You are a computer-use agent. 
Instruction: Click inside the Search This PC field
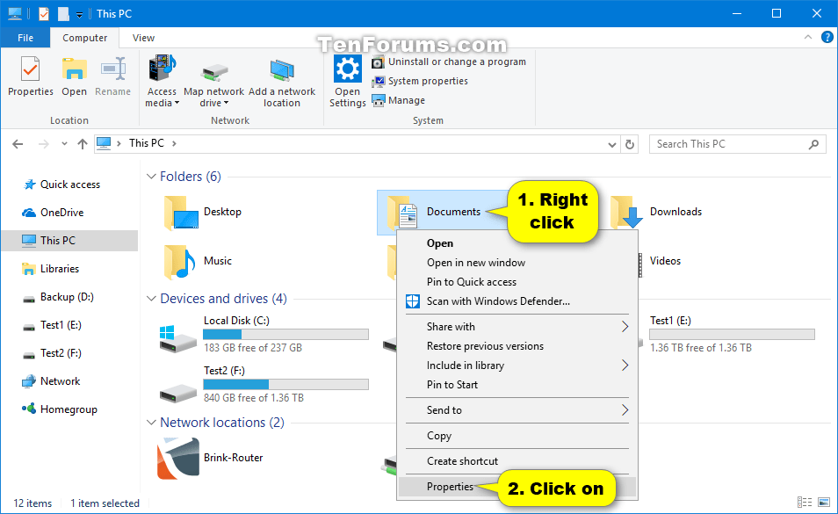pos(729,143)
